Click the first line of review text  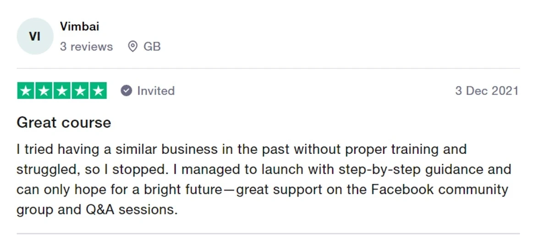pyautogui.click(x=241, y=149)
